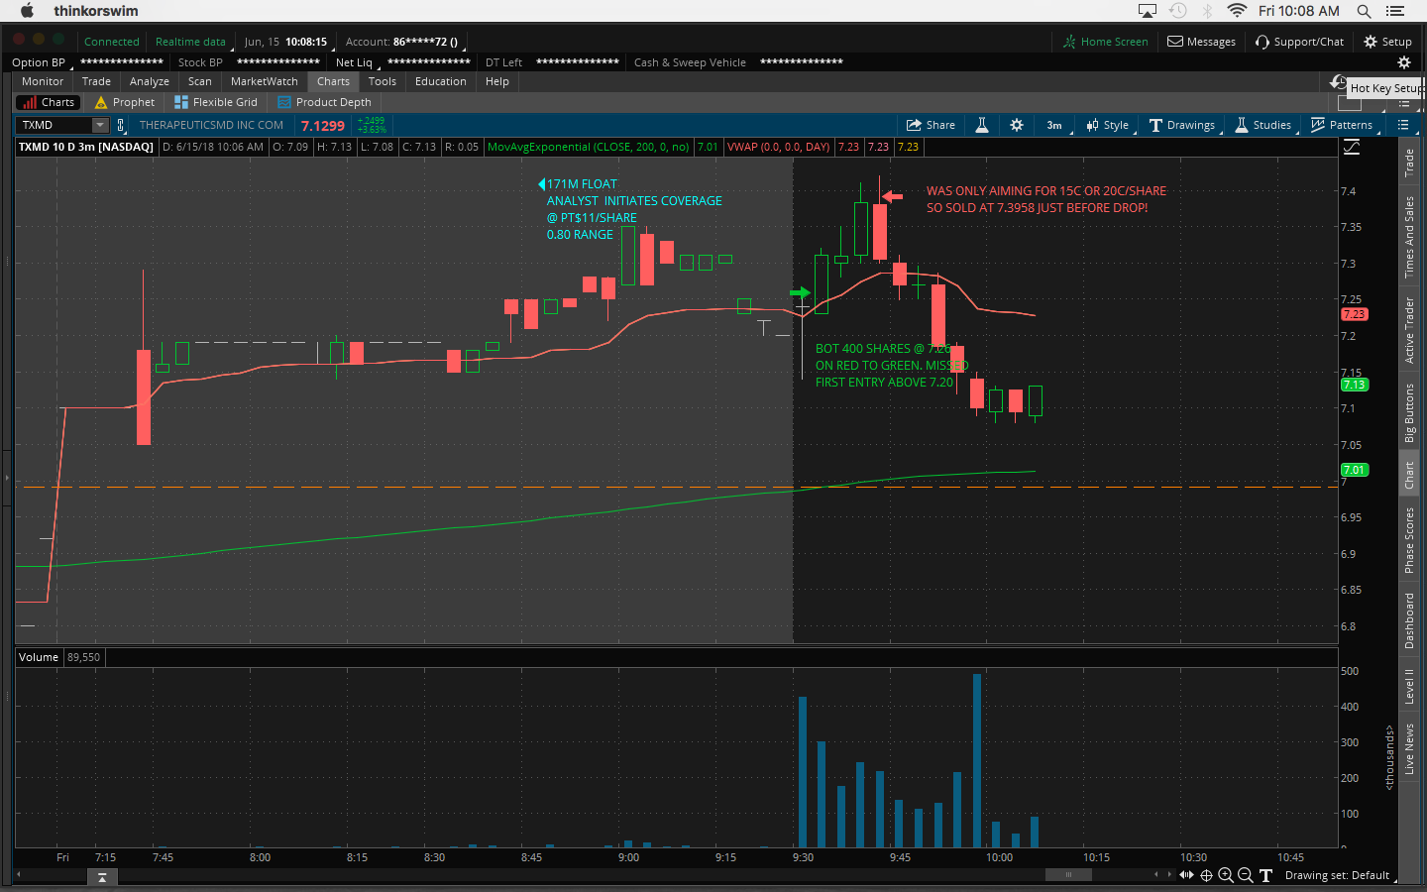The image size is (1427, 892).
Task: Open the Product Depth sub-tab
Action: (324, 102)
